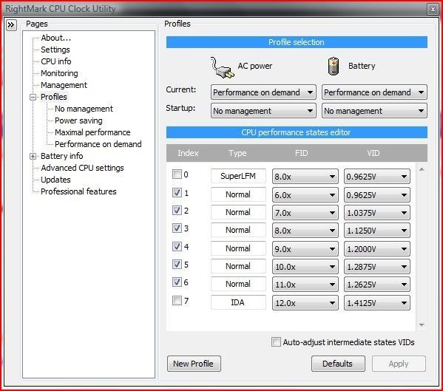Open Battery Startup profile dropdown
This screenshot has width=443, height=391.
tap(374, 111)
